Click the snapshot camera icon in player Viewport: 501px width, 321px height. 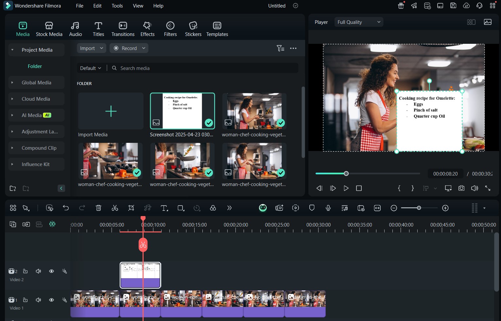(461, 188)
